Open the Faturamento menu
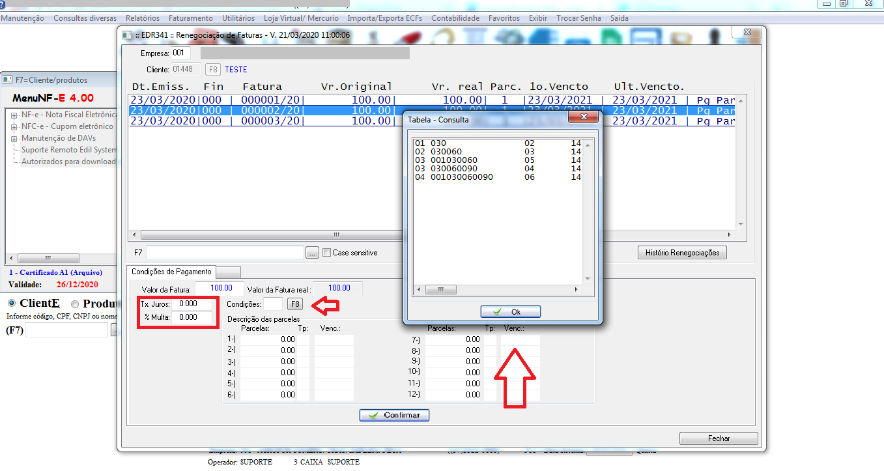The width and height of the screenshot is (884, 471). [190, 18]
